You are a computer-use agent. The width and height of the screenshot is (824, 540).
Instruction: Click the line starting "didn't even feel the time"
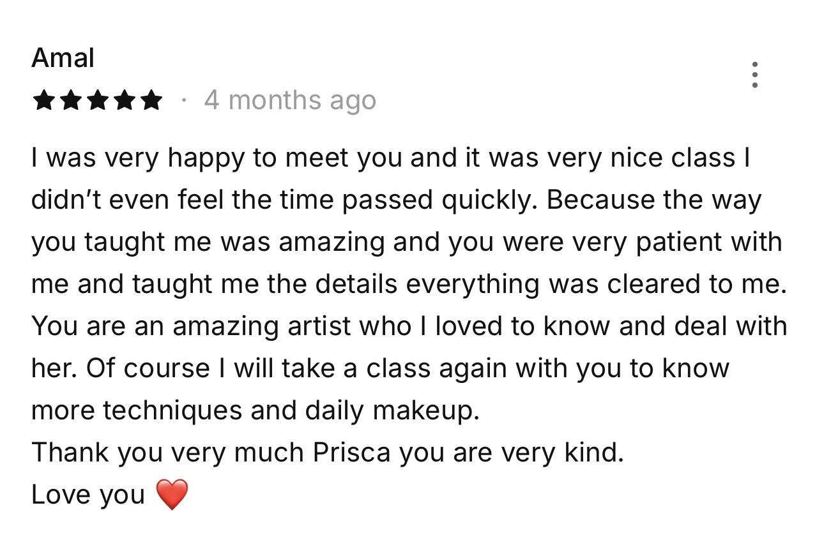pyautogui.click(x=396, y=200)
